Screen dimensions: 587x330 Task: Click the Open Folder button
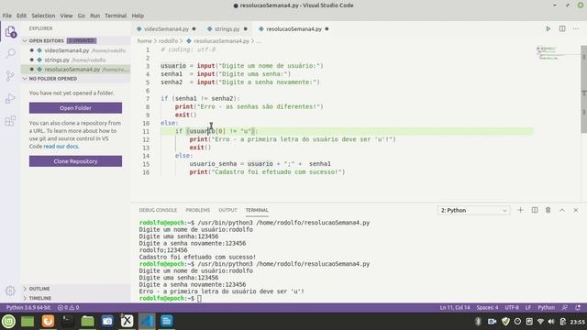pyautogui.click(x=75, y=108)
